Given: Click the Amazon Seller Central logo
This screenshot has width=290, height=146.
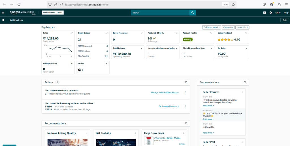Looking at the screenshot, I should pos(23,12).
